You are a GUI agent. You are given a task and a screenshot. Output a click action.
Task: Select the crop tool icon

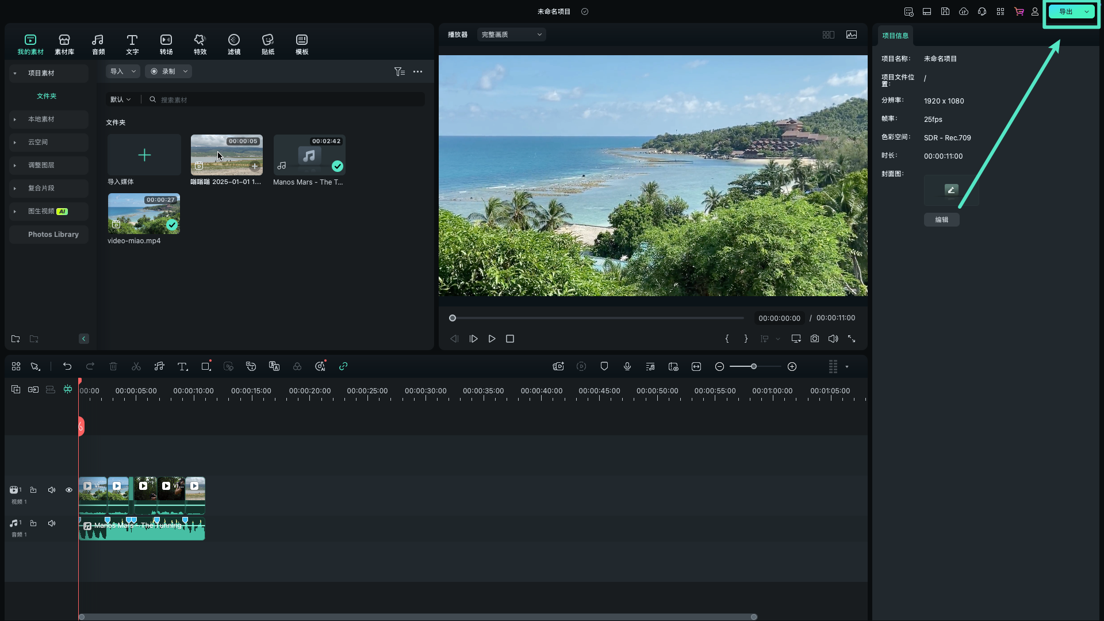click(205, 366)
